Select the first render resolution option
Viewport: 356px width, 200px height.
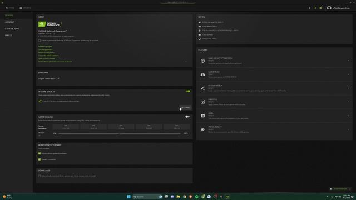click(x=66, y=127)
